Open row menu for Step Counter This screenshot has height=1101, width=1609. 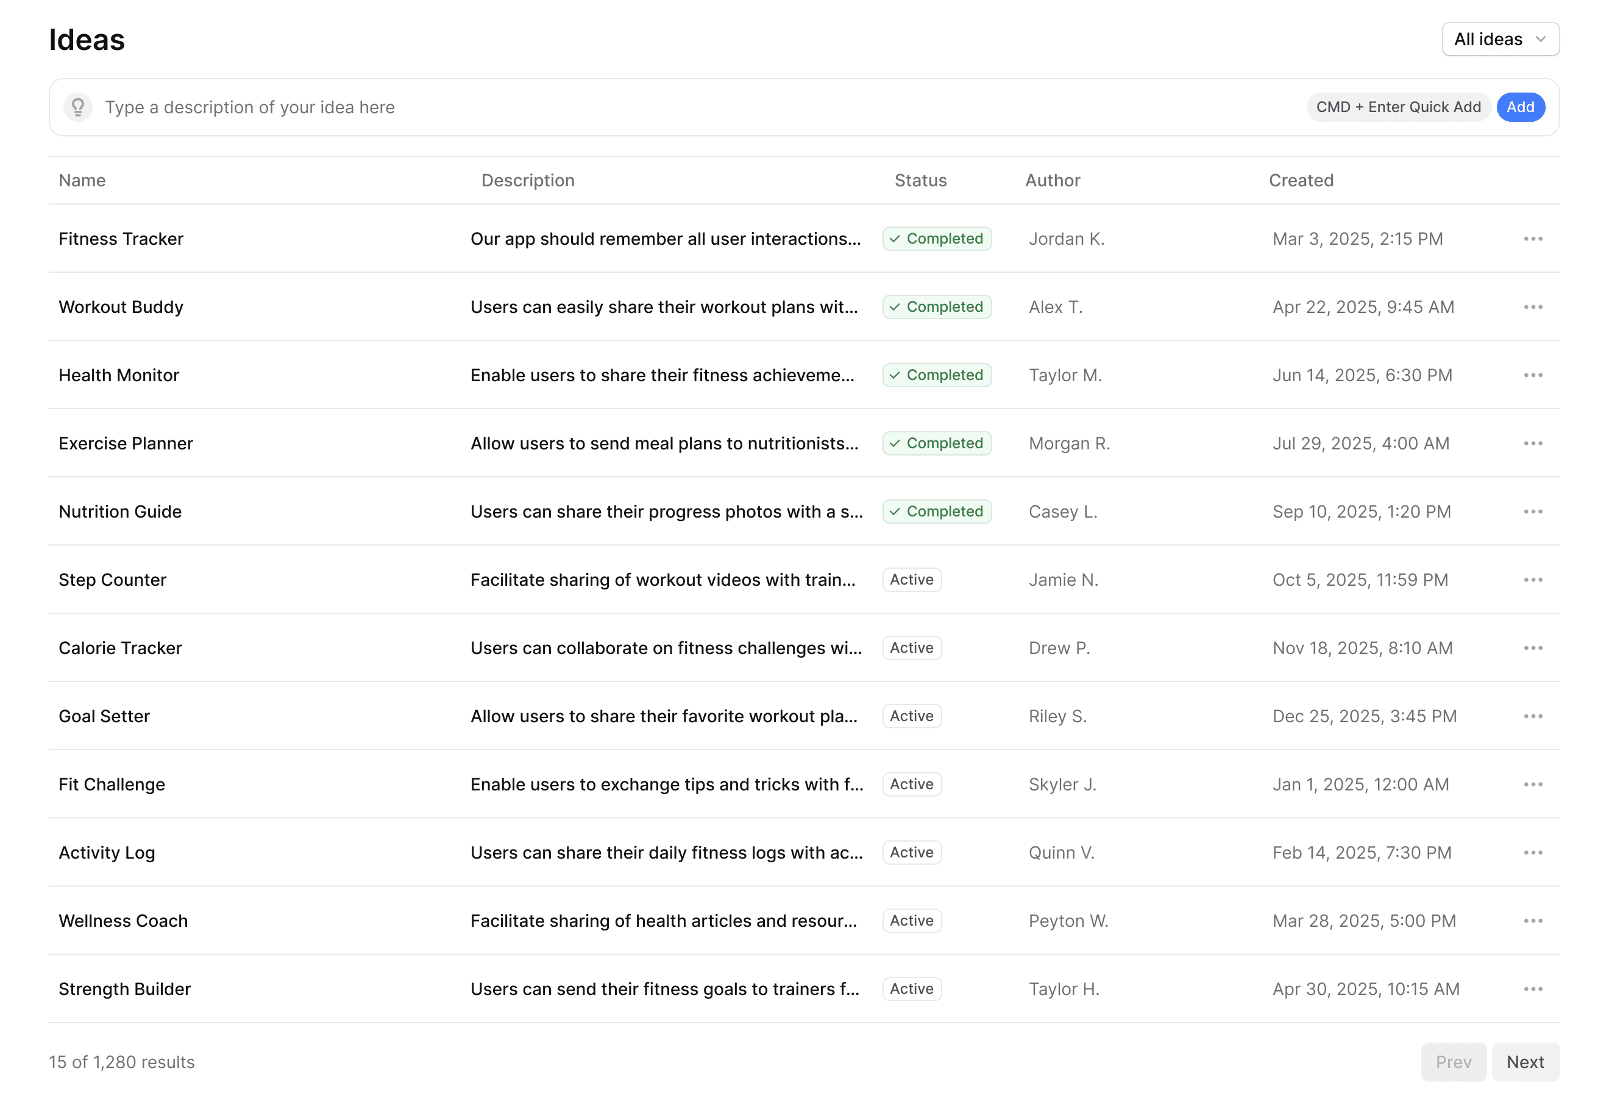coord(1532,580)
